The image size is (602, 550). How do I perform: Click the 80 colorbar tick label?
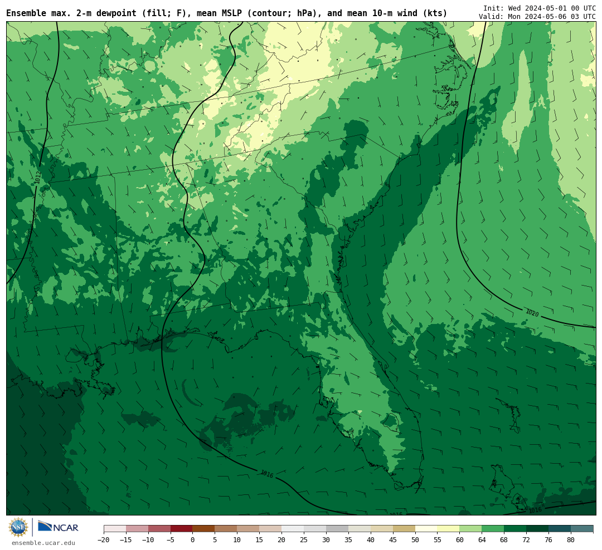[571, 539]
